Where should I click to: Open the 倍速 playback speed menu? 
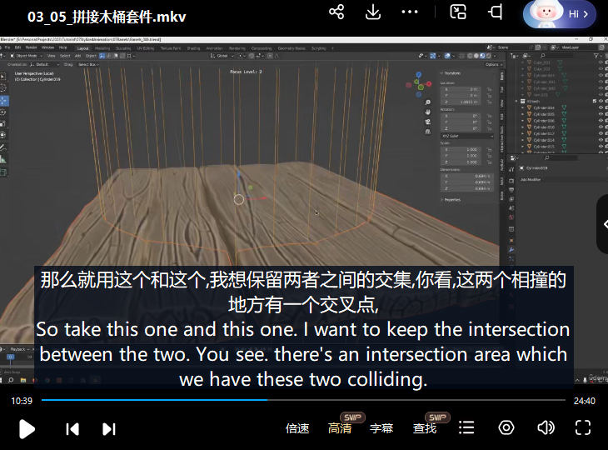point(297,428)
